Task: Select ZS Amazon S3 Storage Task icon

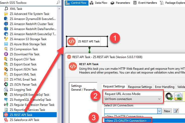Action: [6, 39]
